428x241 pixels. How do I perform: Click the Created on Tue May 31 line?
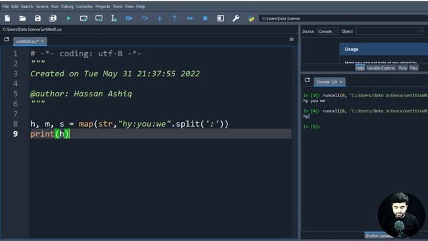(115, 74)
